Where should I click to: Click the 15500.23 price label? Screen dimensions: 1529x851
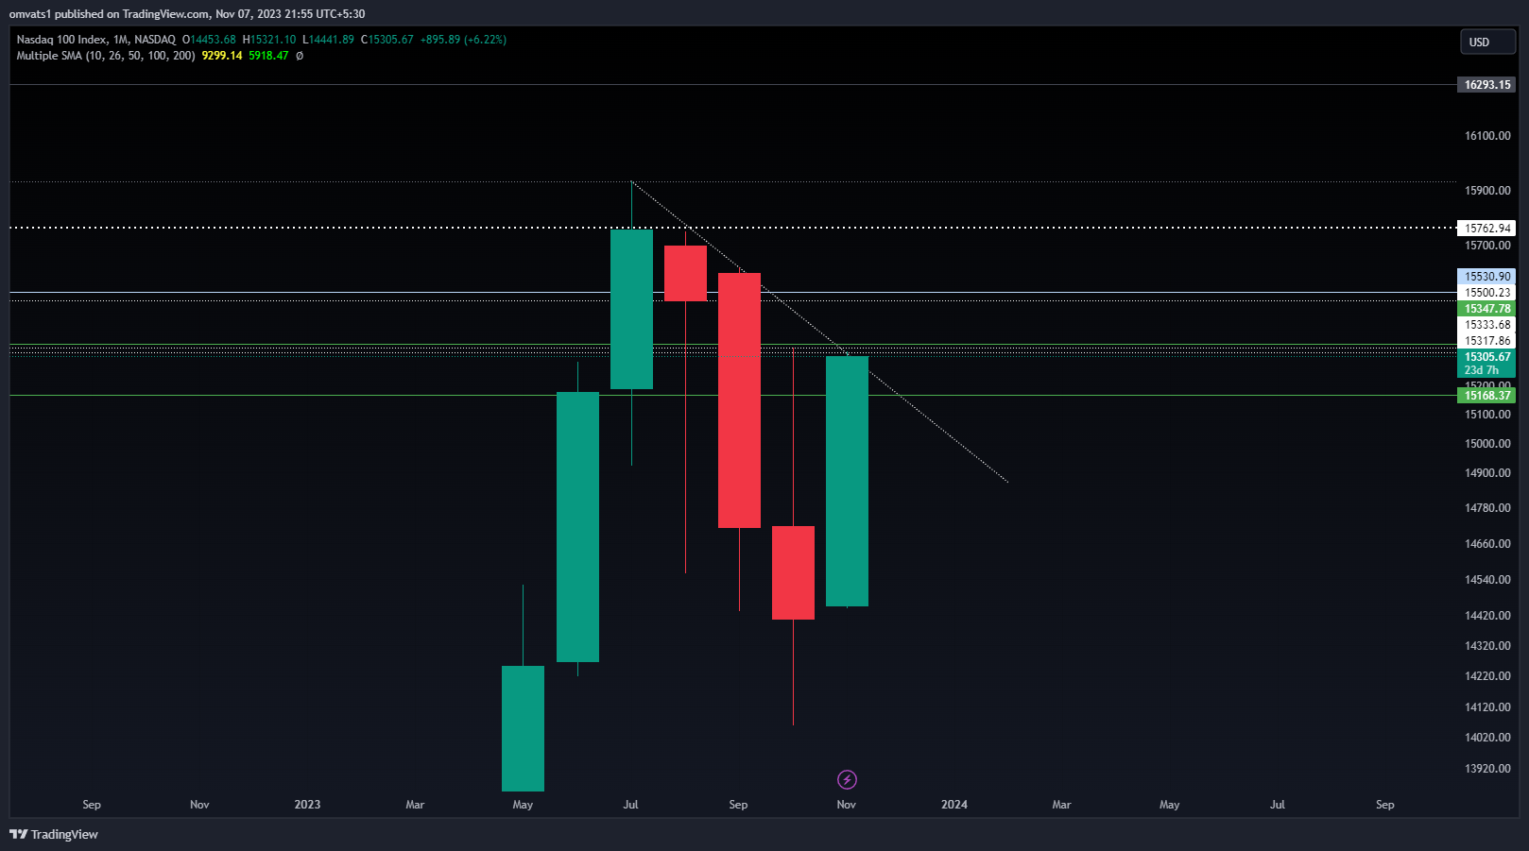1486,293
